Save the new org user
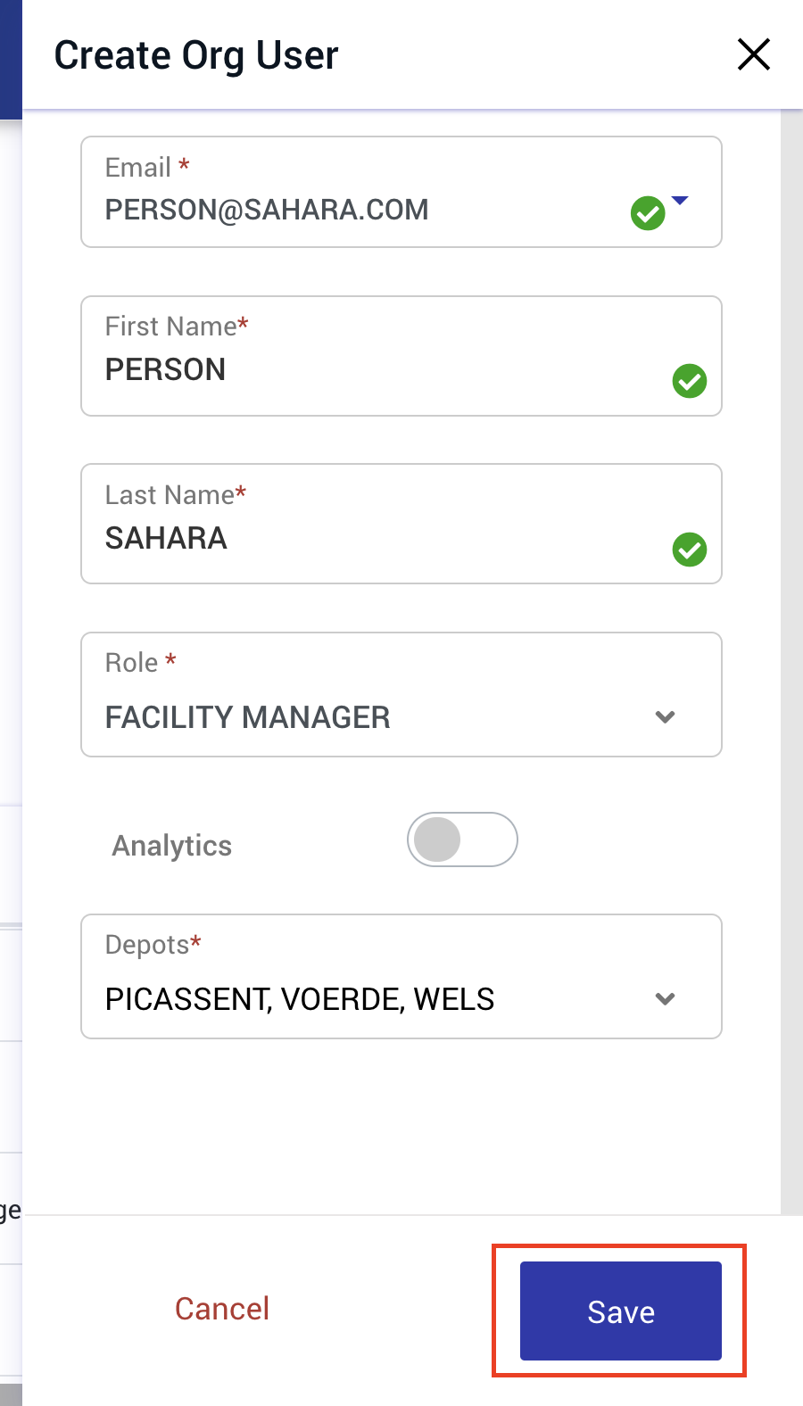 click(619, 1311)
